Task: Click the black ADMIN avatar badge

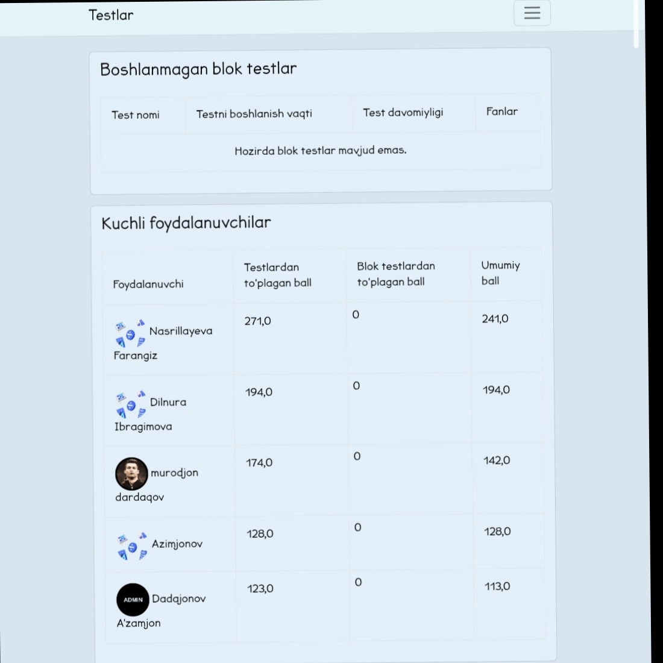Action: (133, 600)
